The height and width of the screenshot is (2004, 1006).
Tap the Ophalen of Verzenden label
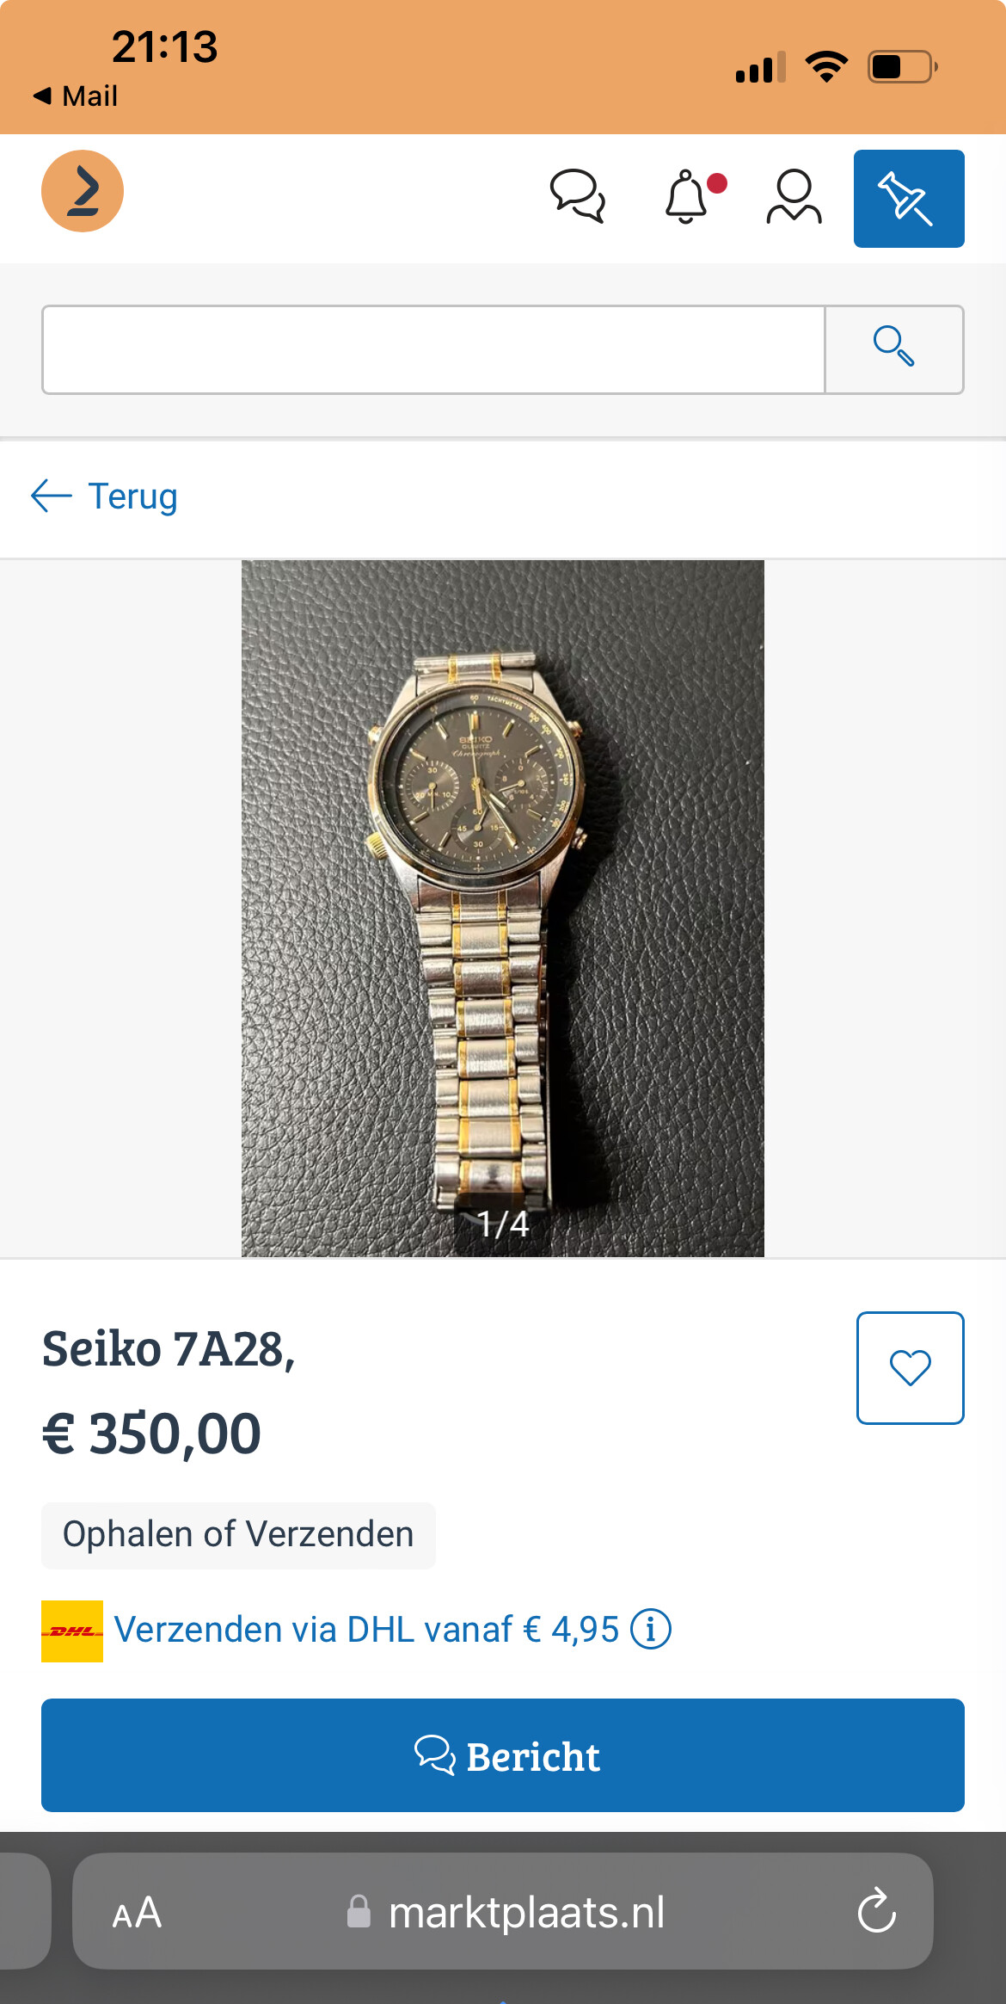[x=238, y=1535]
